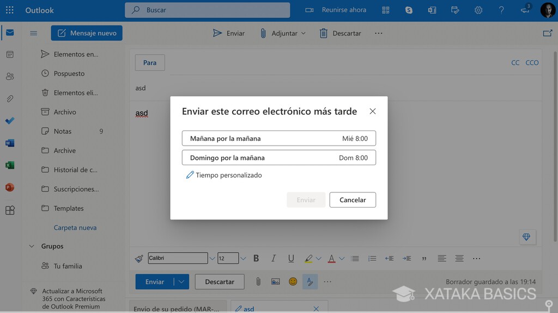558x313 pixels.
Task: Toggle italic text formatting
Action: coord(274,258)
